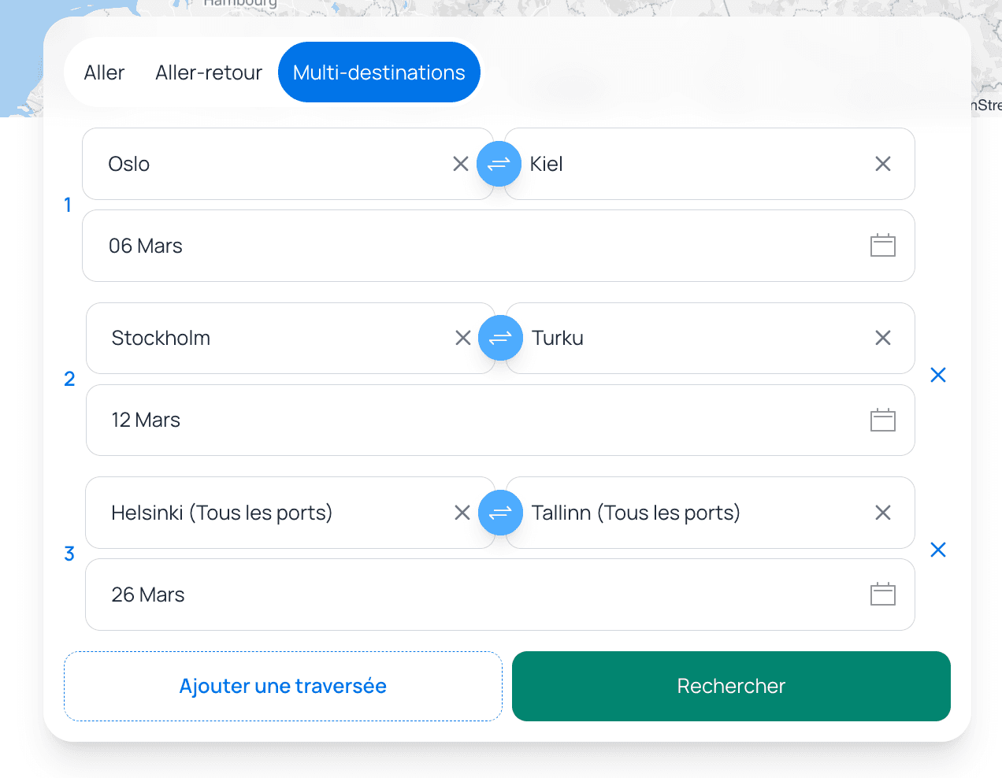1002x778 pixels.
Task: Switch to the Aller tab
Action: pyautogui.click(x=104, y=72)
